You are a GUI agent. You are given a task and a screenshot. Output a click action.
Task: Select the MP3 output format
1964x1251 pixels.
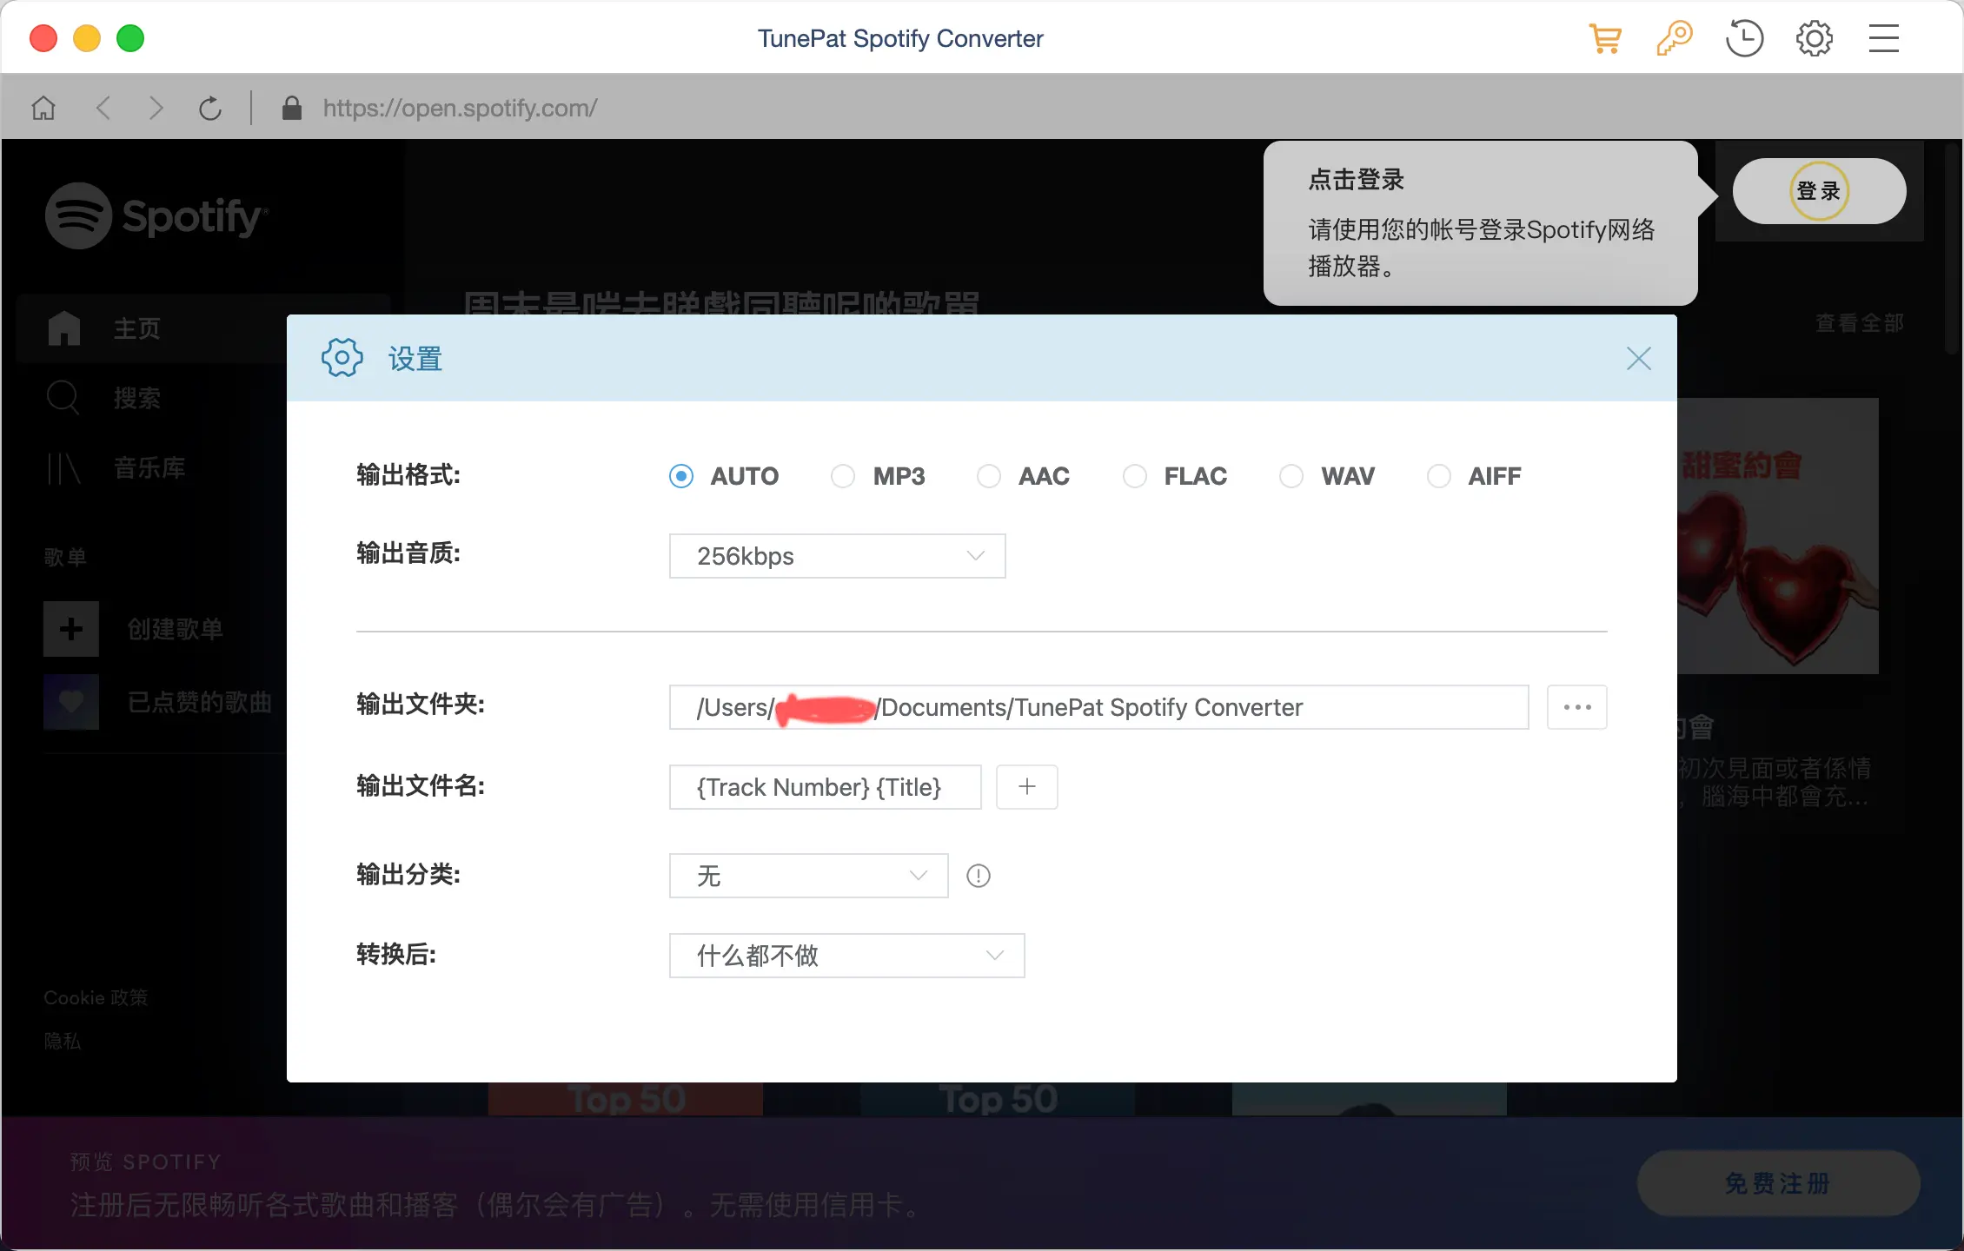[843, 476]
